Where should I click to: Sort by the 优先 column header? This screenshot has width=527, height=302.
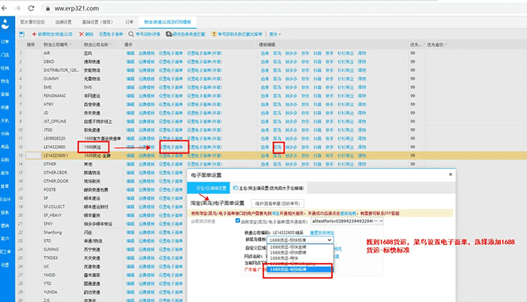(x=417, y=44)
